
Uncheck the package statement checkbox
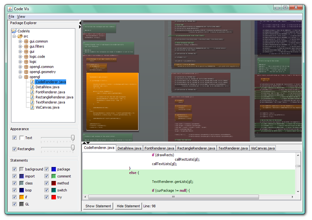(46, 169)
